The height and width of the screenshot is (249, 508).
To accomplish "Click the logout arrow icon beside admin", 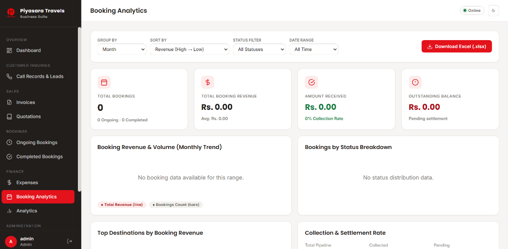I will [69, 241].
